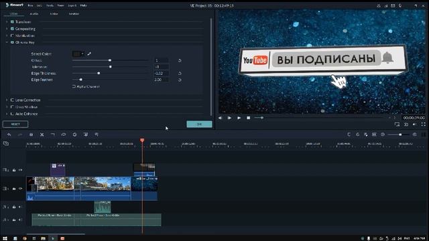Hide the upper video track with its eye icon
Viewport: 429px width, 241px height.
coord(21,170)
